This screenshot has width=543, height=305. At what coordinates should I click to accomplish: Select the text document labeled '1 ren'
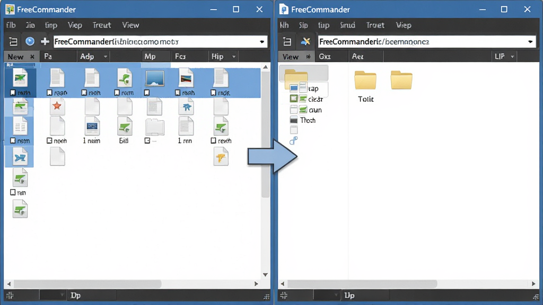(186, 126)
